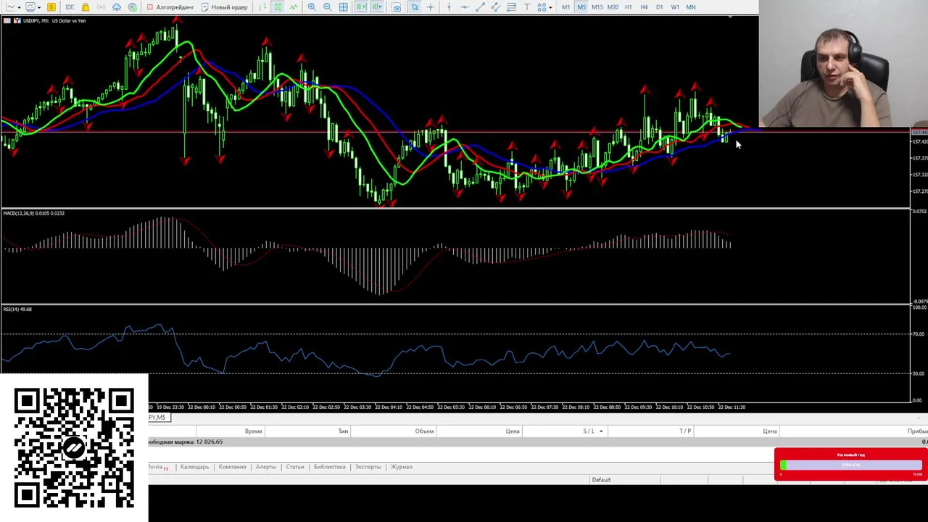
Task: Open the Эксперты tab
Action: [x=368, y=467]
